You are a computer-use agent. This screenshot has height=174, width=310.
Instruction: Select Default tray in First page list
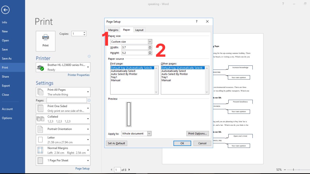[132, 68]
